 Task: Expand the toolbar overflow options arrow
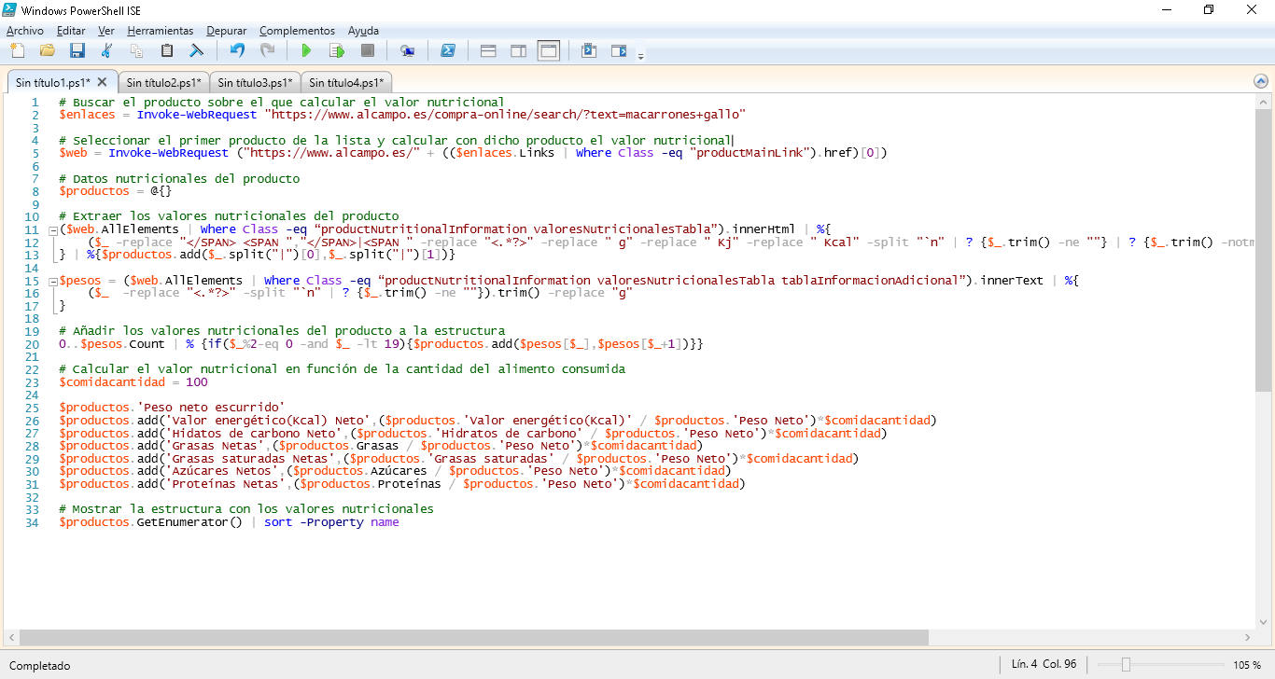pos(640,57)
